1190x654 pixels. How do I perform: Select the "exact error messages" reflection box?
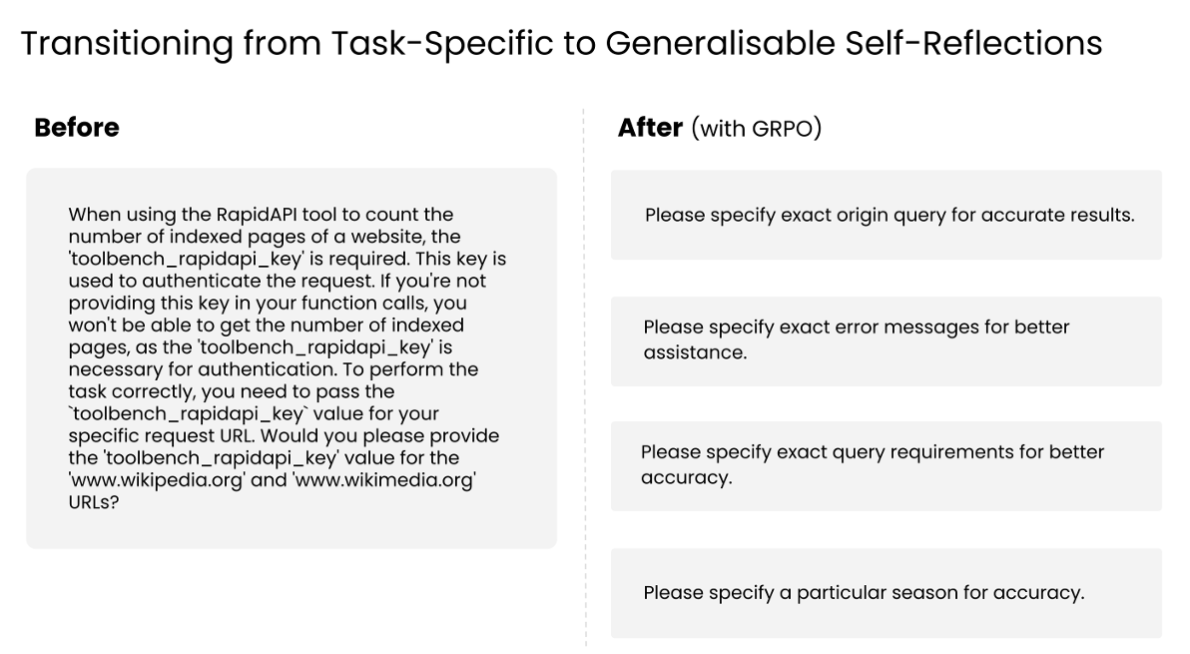tap(887, 340)
